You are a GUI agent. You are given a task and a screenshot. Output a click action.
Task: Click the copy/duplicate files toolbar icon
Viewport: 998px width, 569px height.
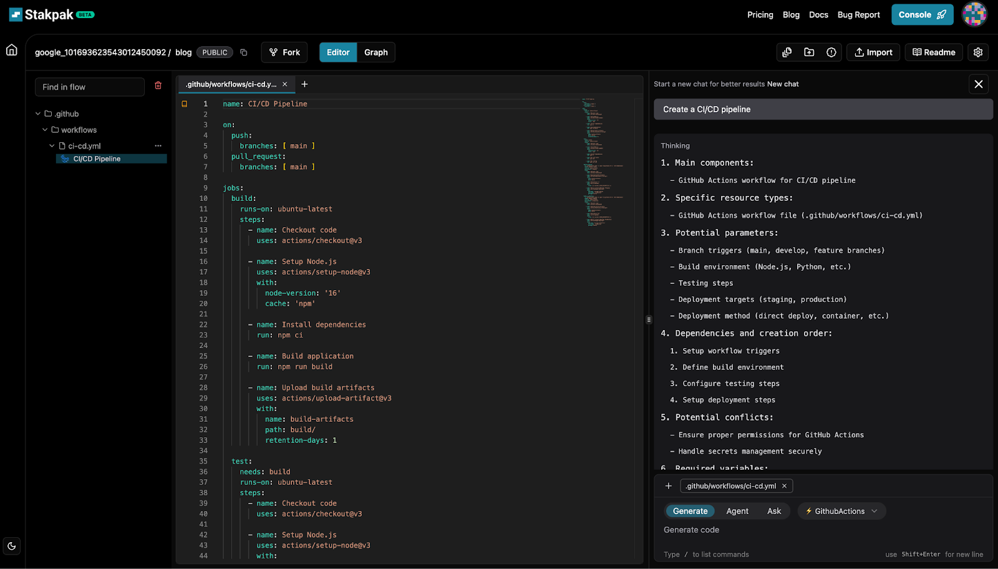click(x=787, y=52)
